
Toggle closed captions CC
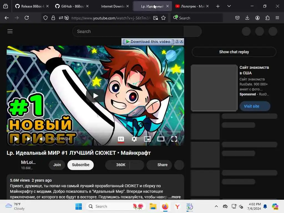(121, 139)
